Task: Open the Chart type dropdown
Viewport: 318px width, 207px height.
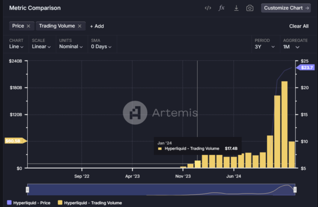Action: click(16, 47)
